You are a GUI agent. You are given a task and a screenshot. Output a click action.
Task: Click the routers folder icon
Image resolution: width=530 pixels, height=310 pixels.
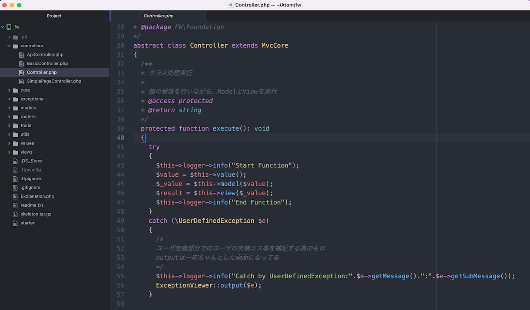click(x=16, y=117)
